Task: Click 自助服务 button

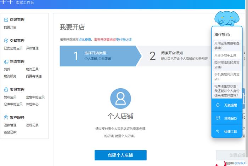Action: 227,118
